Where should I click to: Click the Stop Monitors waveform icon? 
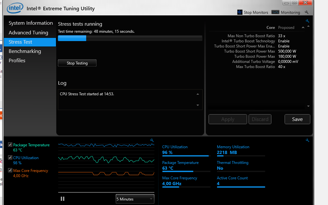[240, 12]
